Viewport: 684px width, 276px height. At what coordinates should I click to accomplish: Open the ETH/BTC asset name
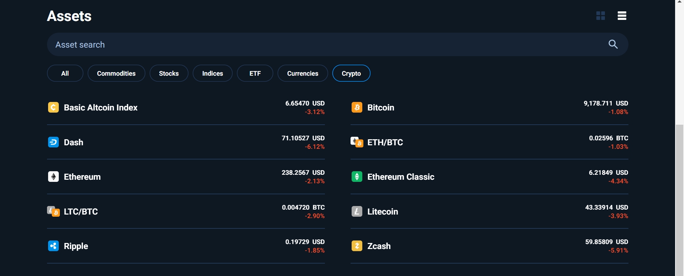pyautogui.click(x=385, y=142)
